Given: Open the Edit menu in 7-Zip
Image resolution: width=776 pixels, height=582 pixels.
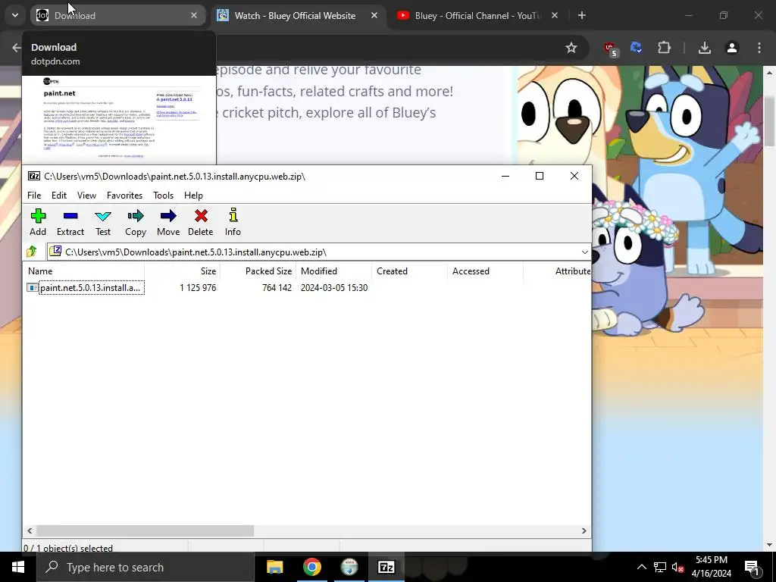Looking at the screenshot, I should coord(59,196).
